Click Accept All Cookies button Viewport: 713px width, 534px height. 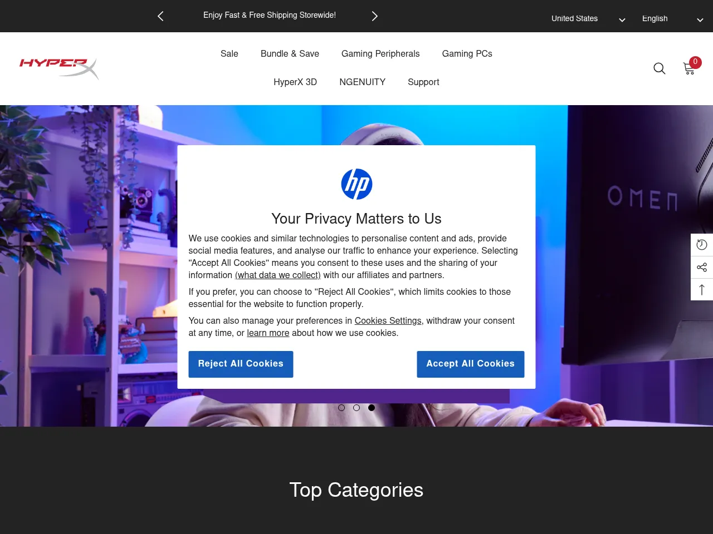pos(471,364)
